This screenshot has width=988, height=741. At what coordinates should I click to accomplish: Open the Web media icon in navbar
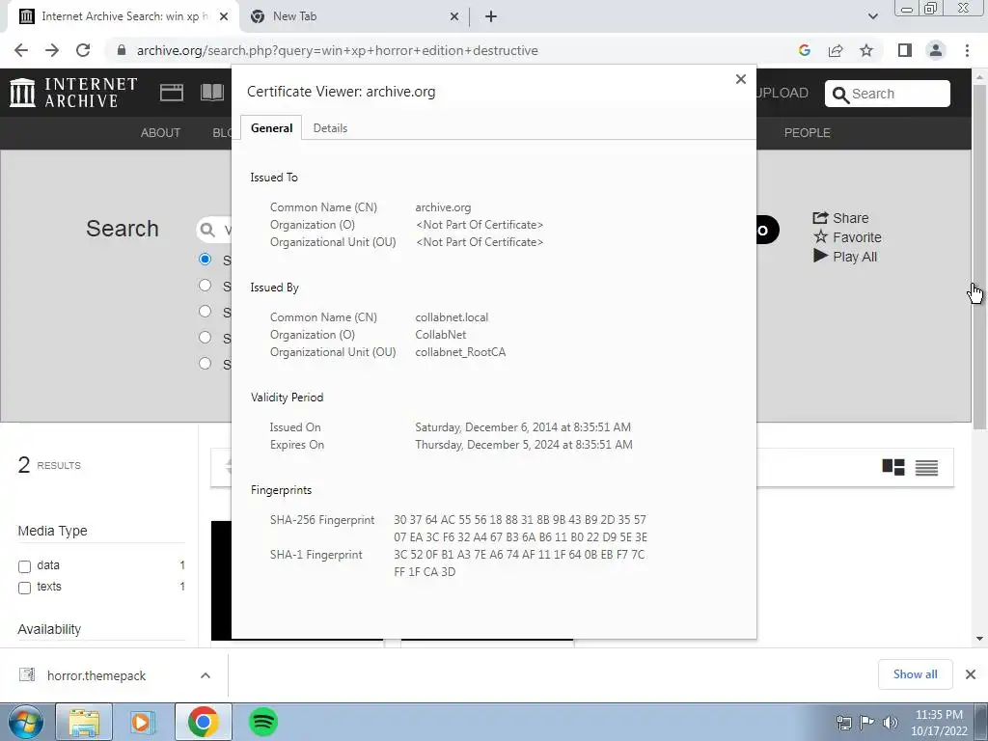point(172,93)
